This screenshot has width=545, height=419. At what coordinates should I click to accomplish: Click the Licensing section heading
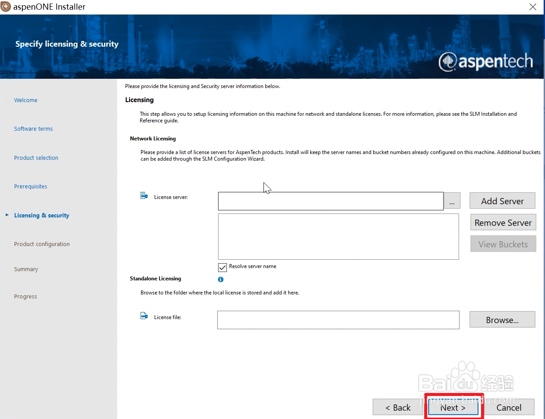pos(139,100)
